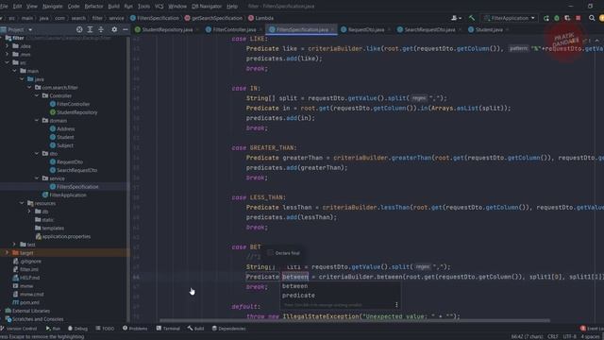This screenshot has width=604, height=340.
Task: Open the Run tool window
Action: point(53,329)
